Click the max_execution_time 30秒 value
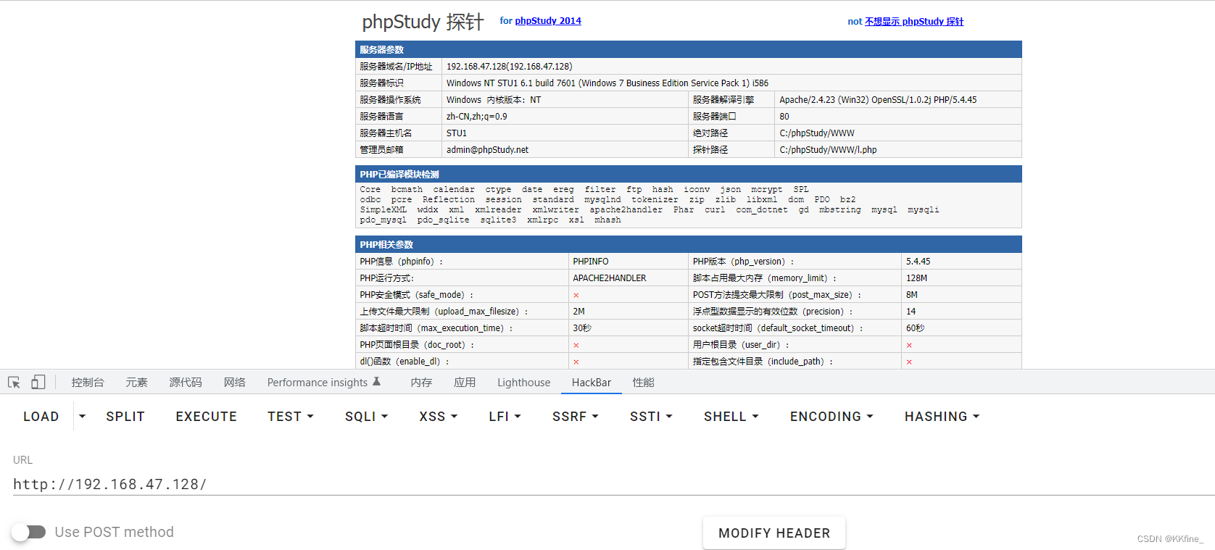This screenshot has width=1215, height=550. pyautogui.click(x=582, y=328)
